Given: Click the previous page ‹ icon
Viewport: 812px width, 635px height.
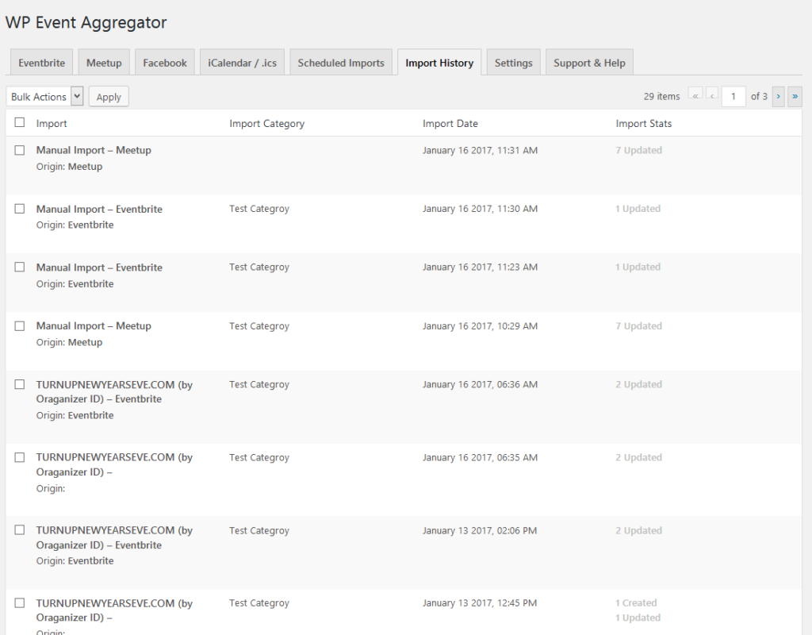Looking at the screenshot, I should click(712, 94).
